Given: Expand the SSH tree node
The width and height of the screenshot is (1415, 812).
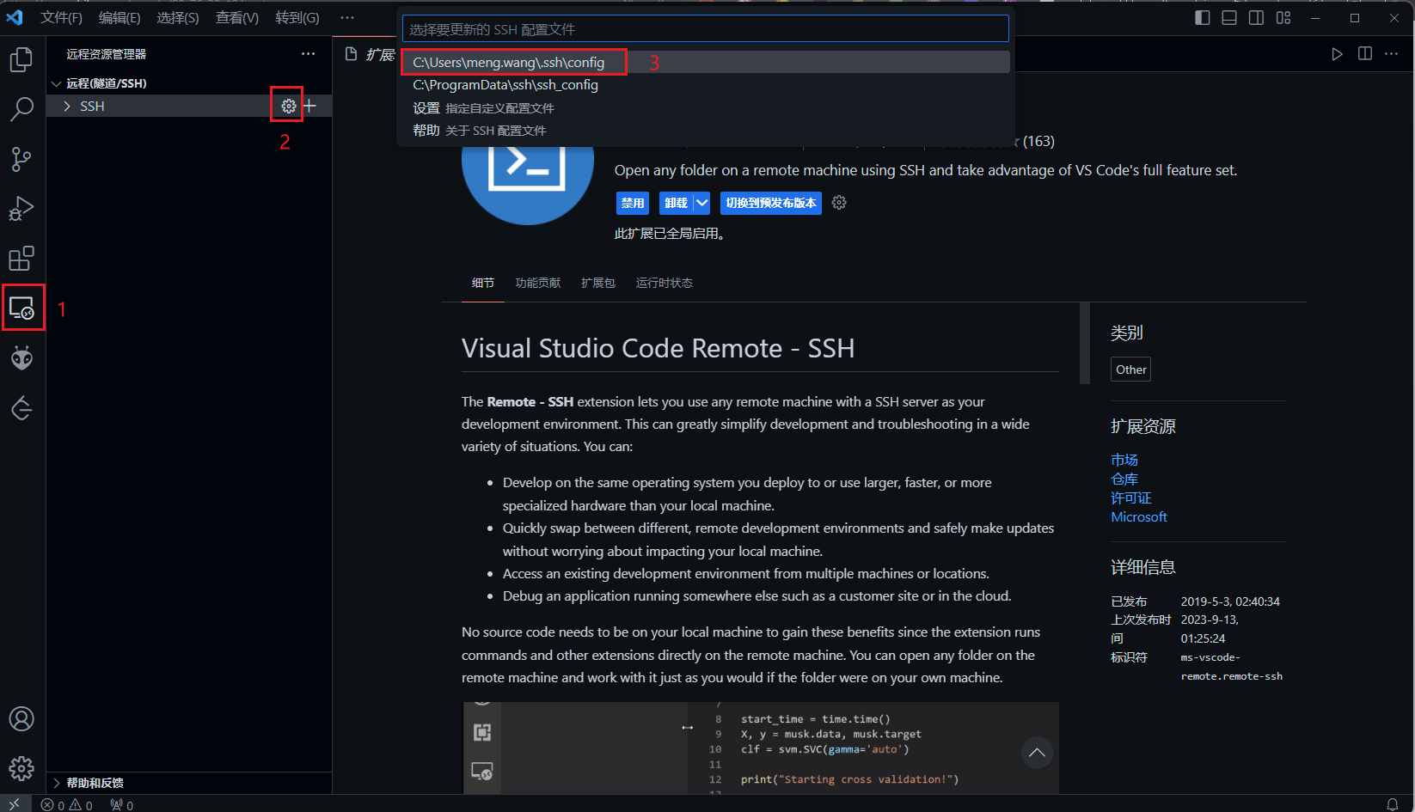Looking at the screenshot, I should coord(67,106).
